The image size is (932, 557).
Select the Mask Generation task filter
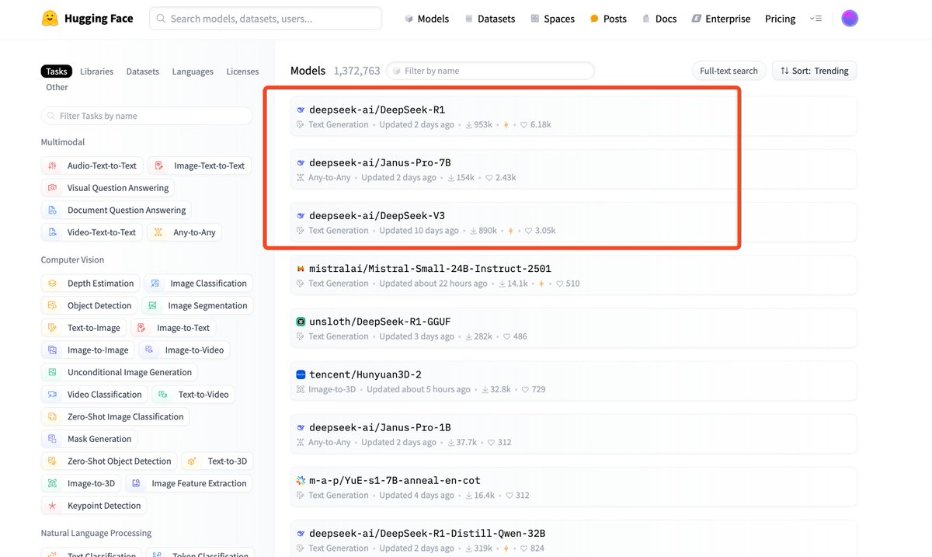[x=89, y=439]
